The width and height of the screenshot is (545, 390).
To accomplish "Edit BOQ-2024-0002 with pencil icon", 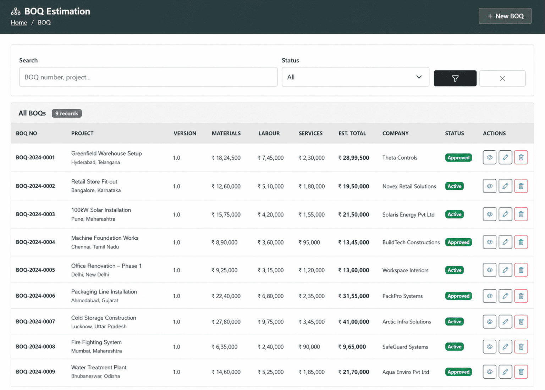I will click(505, 186).
